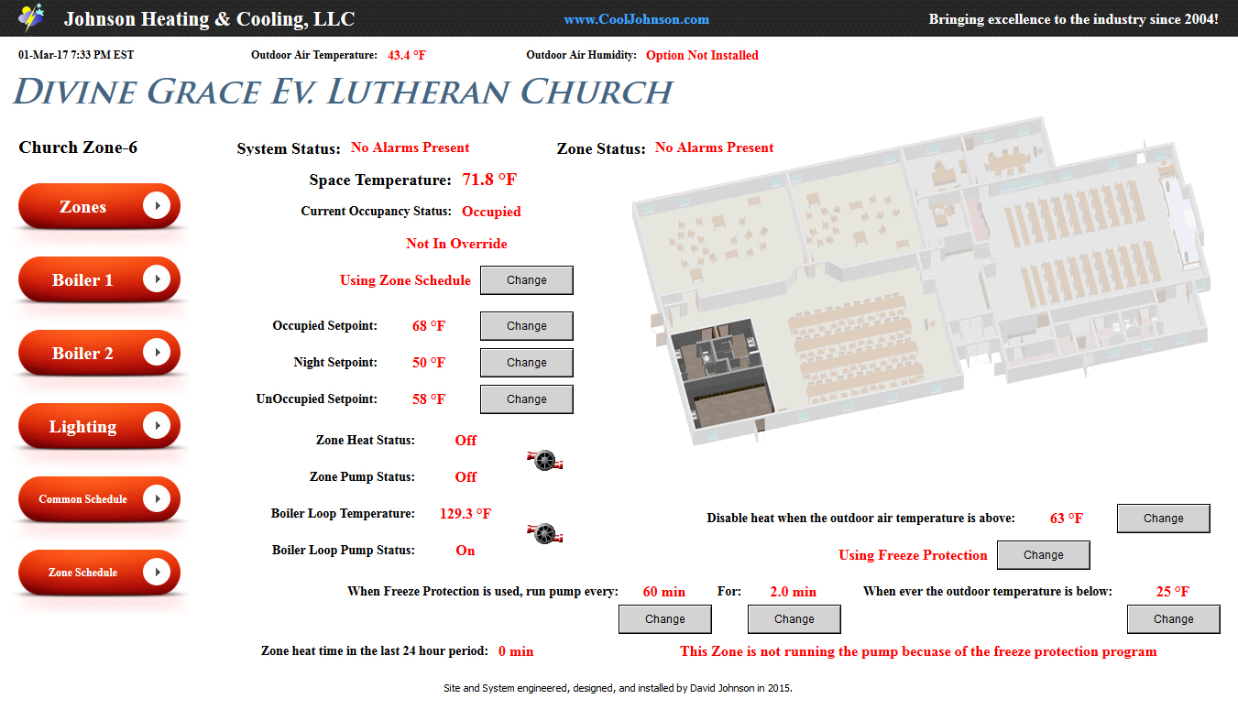Screen dimensions: 1238x710
Task: Change the 2.0 min pump run duration
Action: tap(794, 619)
